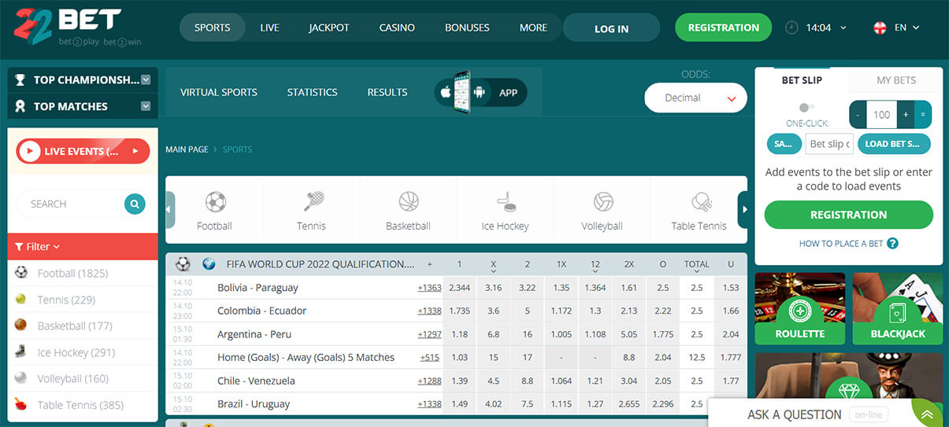Click the bet slip settings gear icon

(x=923, y=115)
